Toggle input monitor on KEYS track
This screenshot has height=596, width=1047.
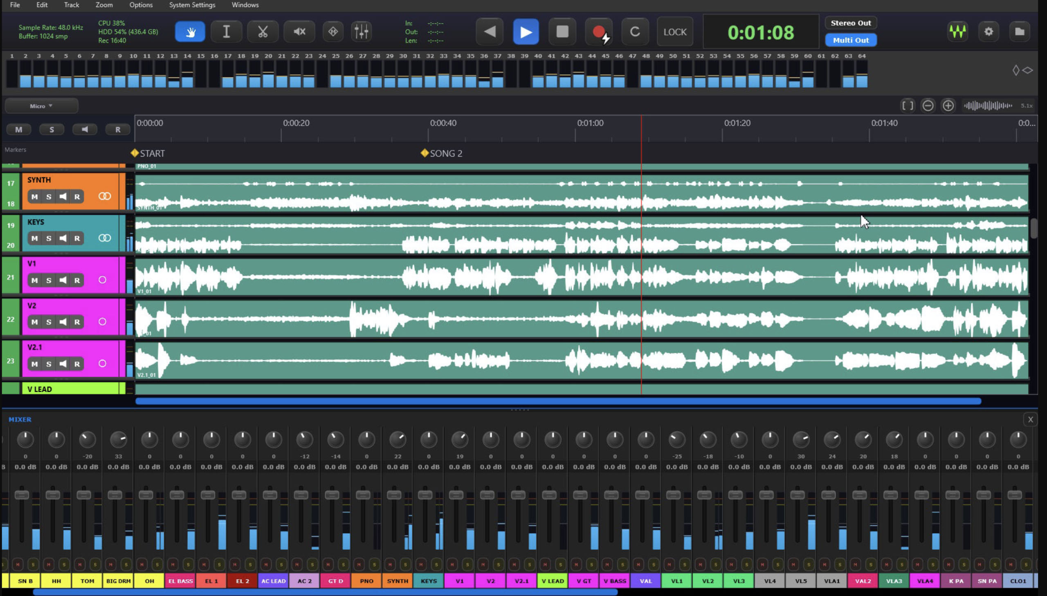point(63,238)
